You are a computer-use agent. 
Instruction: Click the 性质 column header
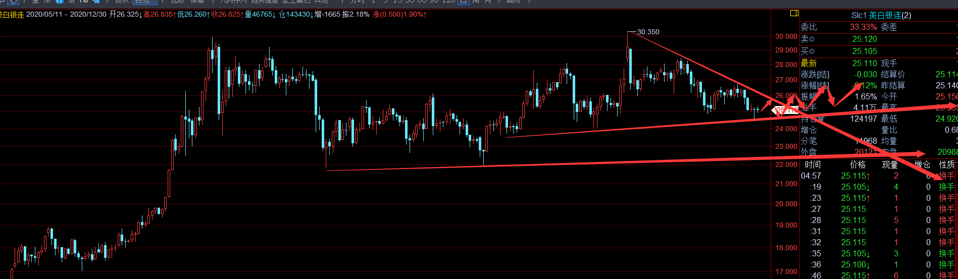point(947,164)
